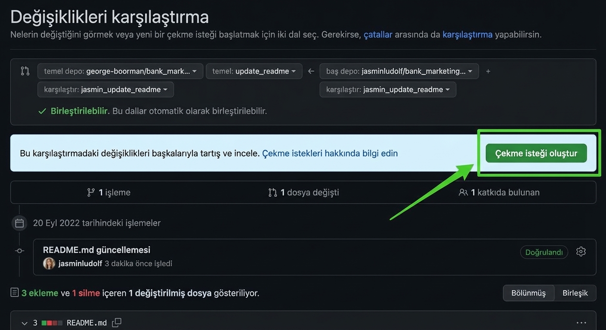Open the temel: update_readme branch dropdown
This screenshot has height=330, width=606.
254,71
